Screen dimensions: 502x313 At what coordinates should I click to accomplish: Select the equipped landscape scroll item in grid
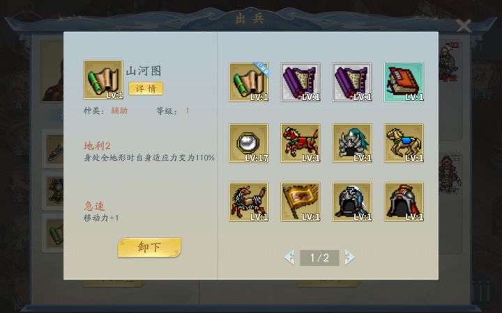pyautogui.click(x=249, y=82)
